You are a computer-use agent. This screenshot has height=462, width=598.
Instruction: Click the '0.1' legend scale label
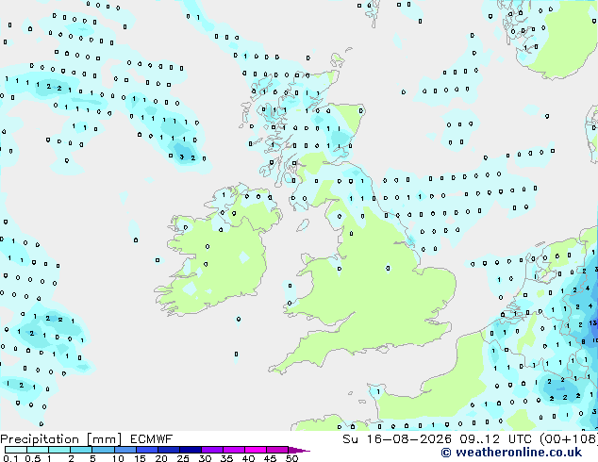coord(10,458)
